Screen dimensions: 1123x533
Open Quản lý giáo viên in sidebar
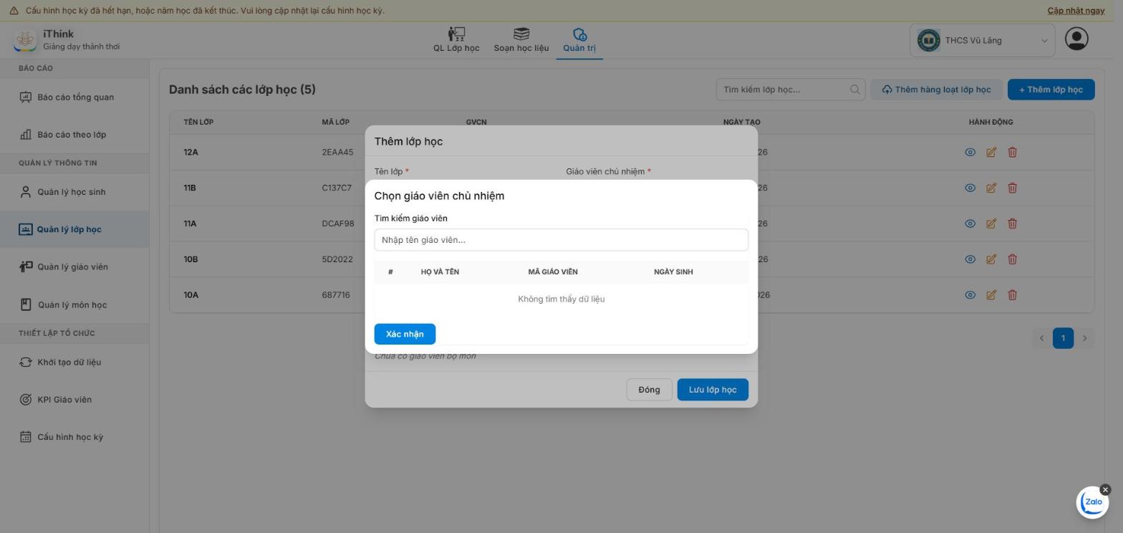tap(74, 267)
